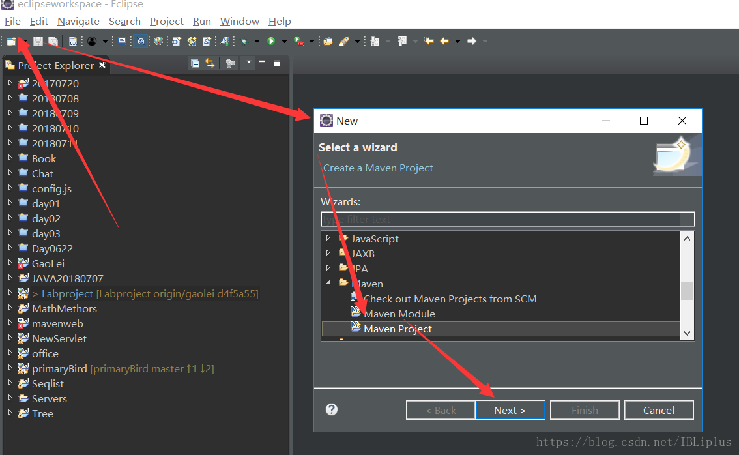Click the binary 010 file toolbar icon
The height and width of the screenshot is (455, 739).
pos(73,42)
